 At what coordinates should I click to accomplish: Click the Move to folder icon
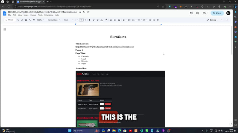[84, 12]
